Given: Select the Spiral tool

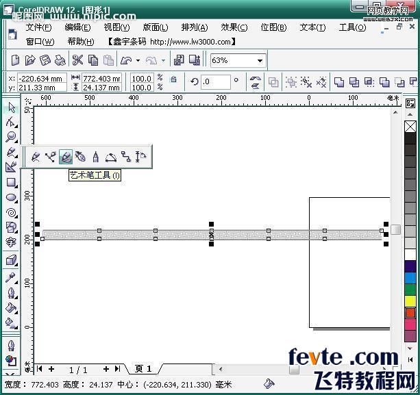Looking at the screenshot, I should (x=12, y=213).
